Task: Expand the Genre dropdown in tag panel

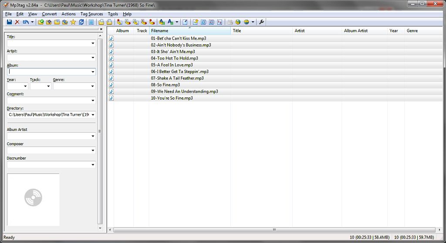Action: (x=92, y=86)
